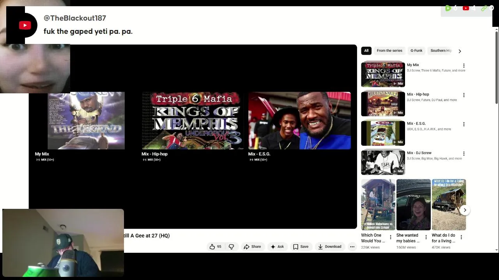499x280 pixels.
Task: Click the page scrollbar up arrow
Action: click(x=496, y=30)
